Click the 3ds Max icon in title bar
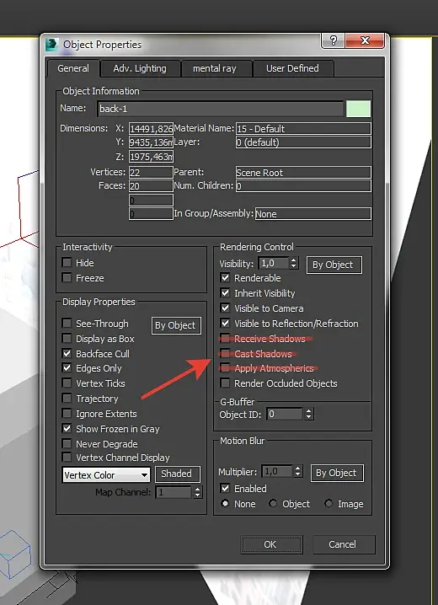Image resolution: width=438 pixels, height=605 pixels. click(x=51, y=45)
